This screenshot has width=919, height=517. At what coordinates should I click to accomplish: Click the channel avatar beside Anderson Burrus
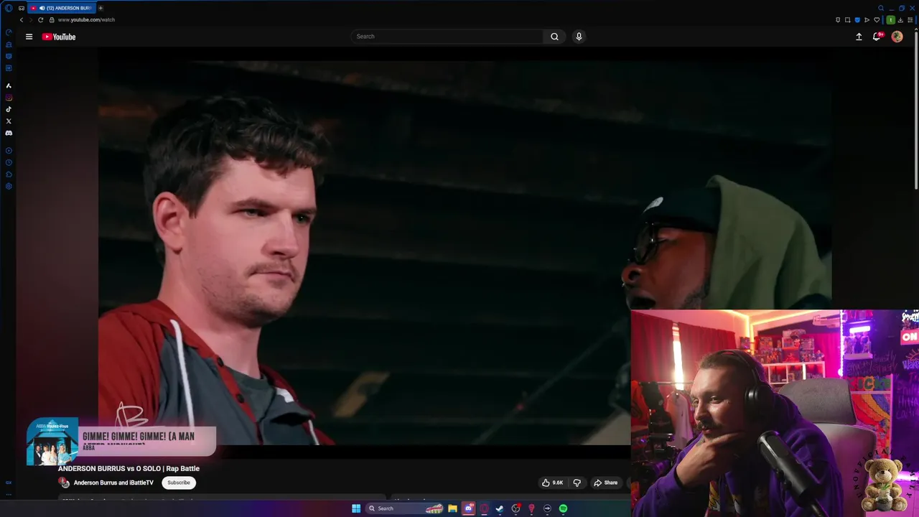point(64,483)
